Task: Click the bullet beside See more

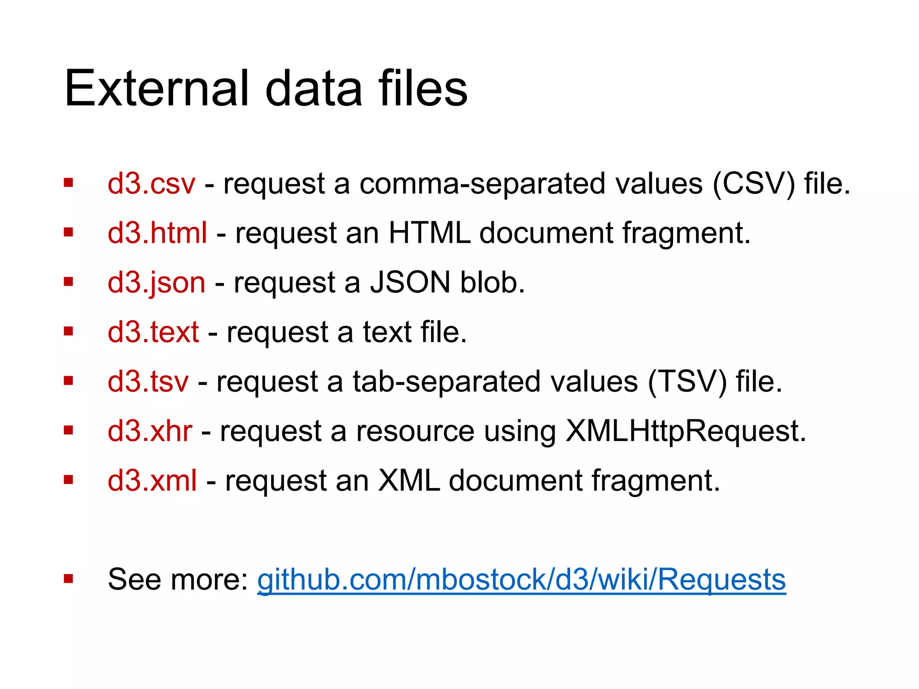Action: click(x=68, y=579)
